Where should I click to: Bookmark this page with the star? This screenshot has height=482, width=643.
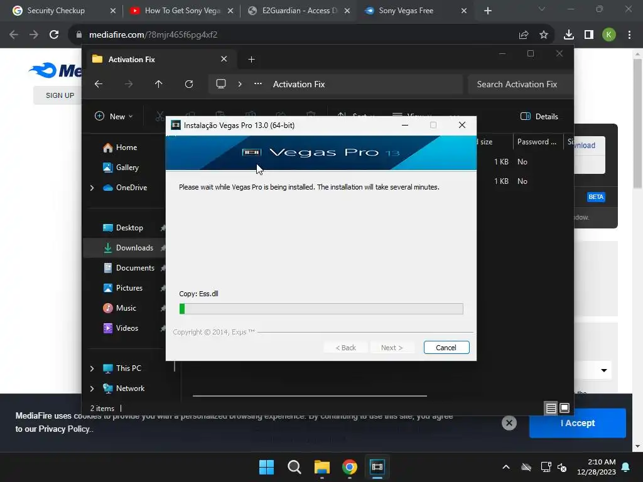[x=544, y=35]
